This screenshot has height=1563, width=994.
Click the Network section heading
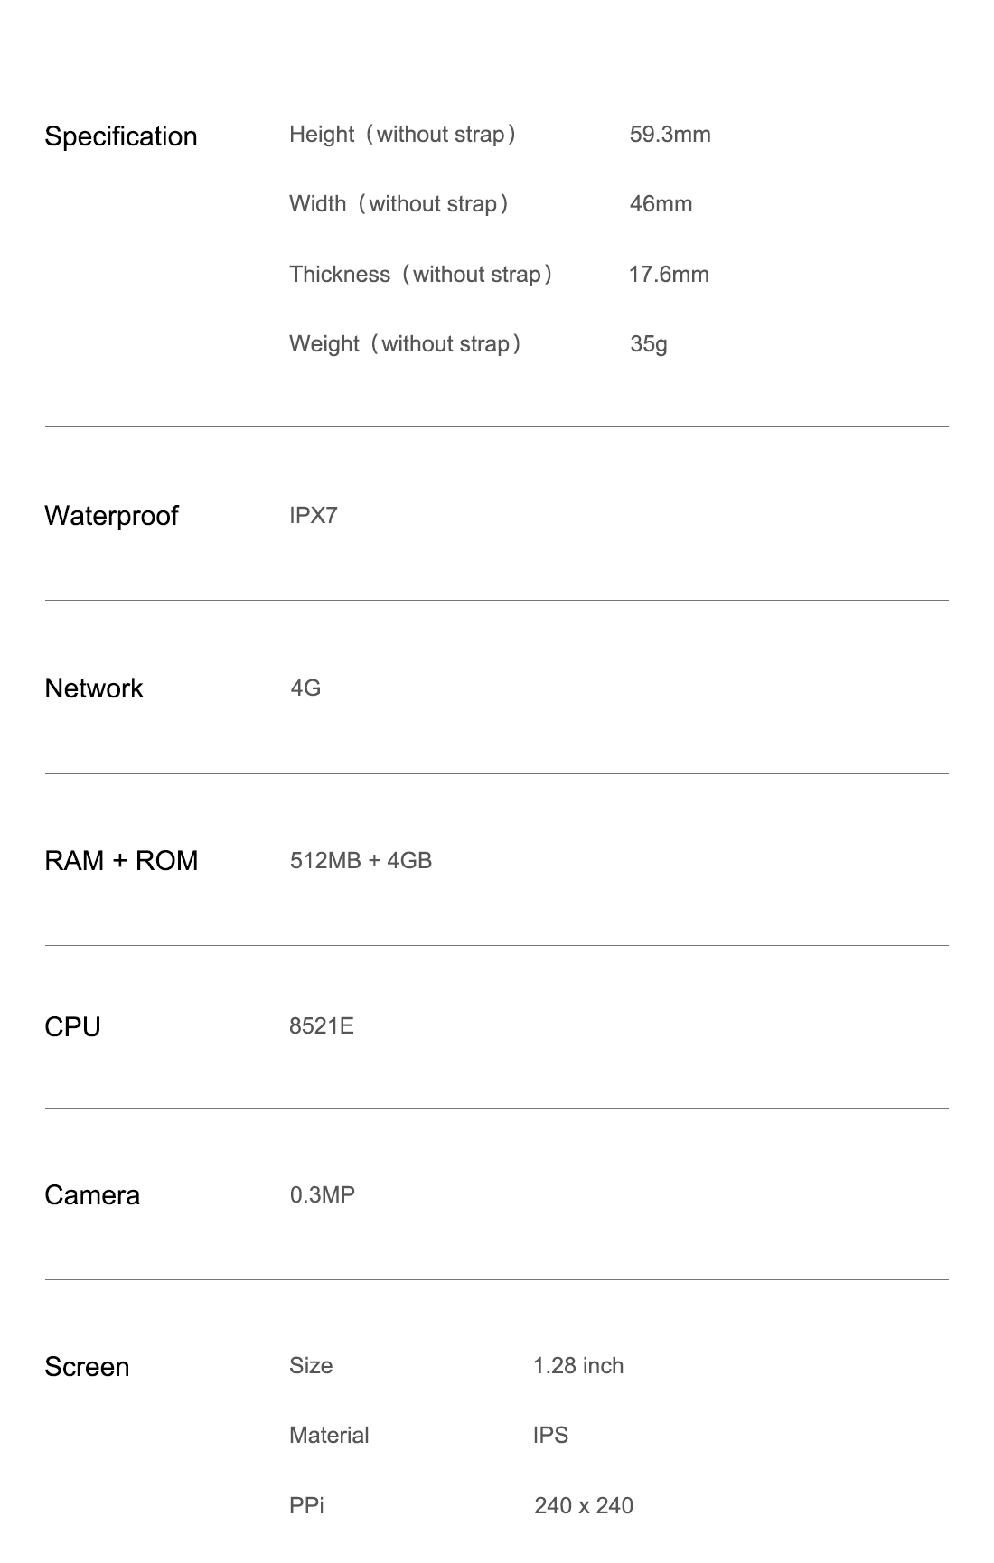(x=94, y=688)
